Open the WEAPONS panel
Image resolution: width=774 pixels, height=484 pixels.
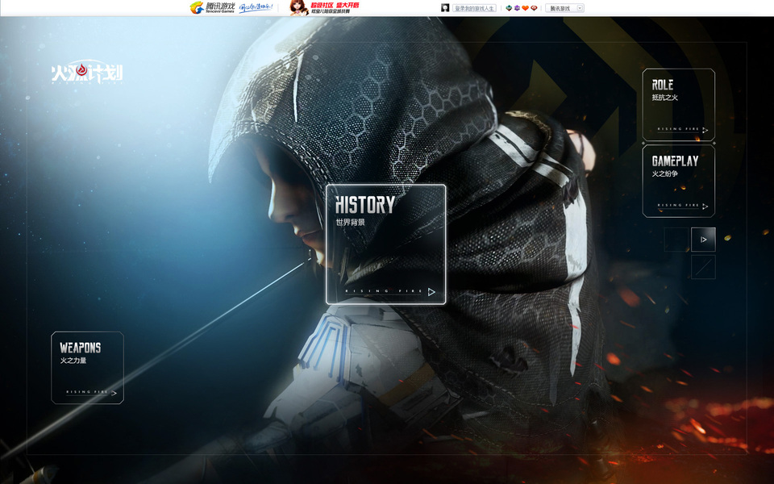[87, 368]
